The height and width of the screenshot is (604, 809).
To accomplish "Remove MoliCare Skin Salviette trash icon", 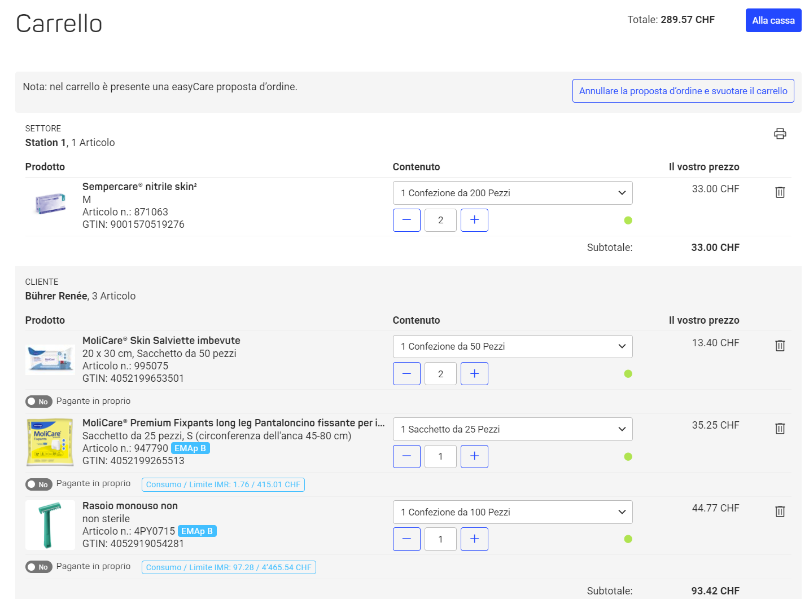I will 780,346.
